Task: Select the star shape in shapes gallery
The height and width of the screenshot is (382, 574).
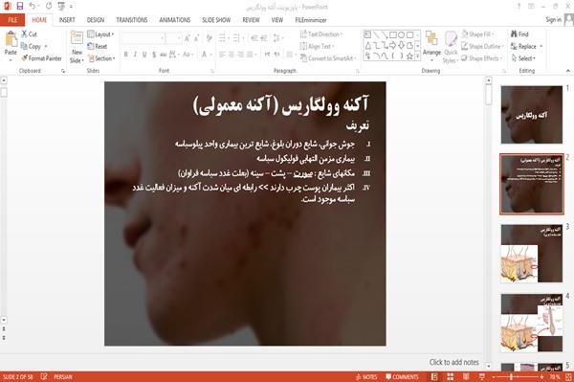Action: point(409,56)
